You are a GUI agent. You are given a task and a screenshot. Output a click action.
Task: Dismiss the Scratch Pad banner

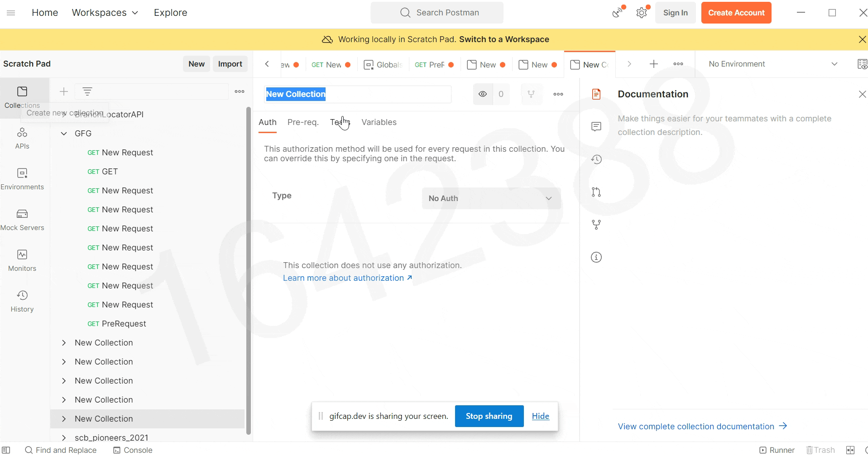pyautogui.click(x=862, y=39)
